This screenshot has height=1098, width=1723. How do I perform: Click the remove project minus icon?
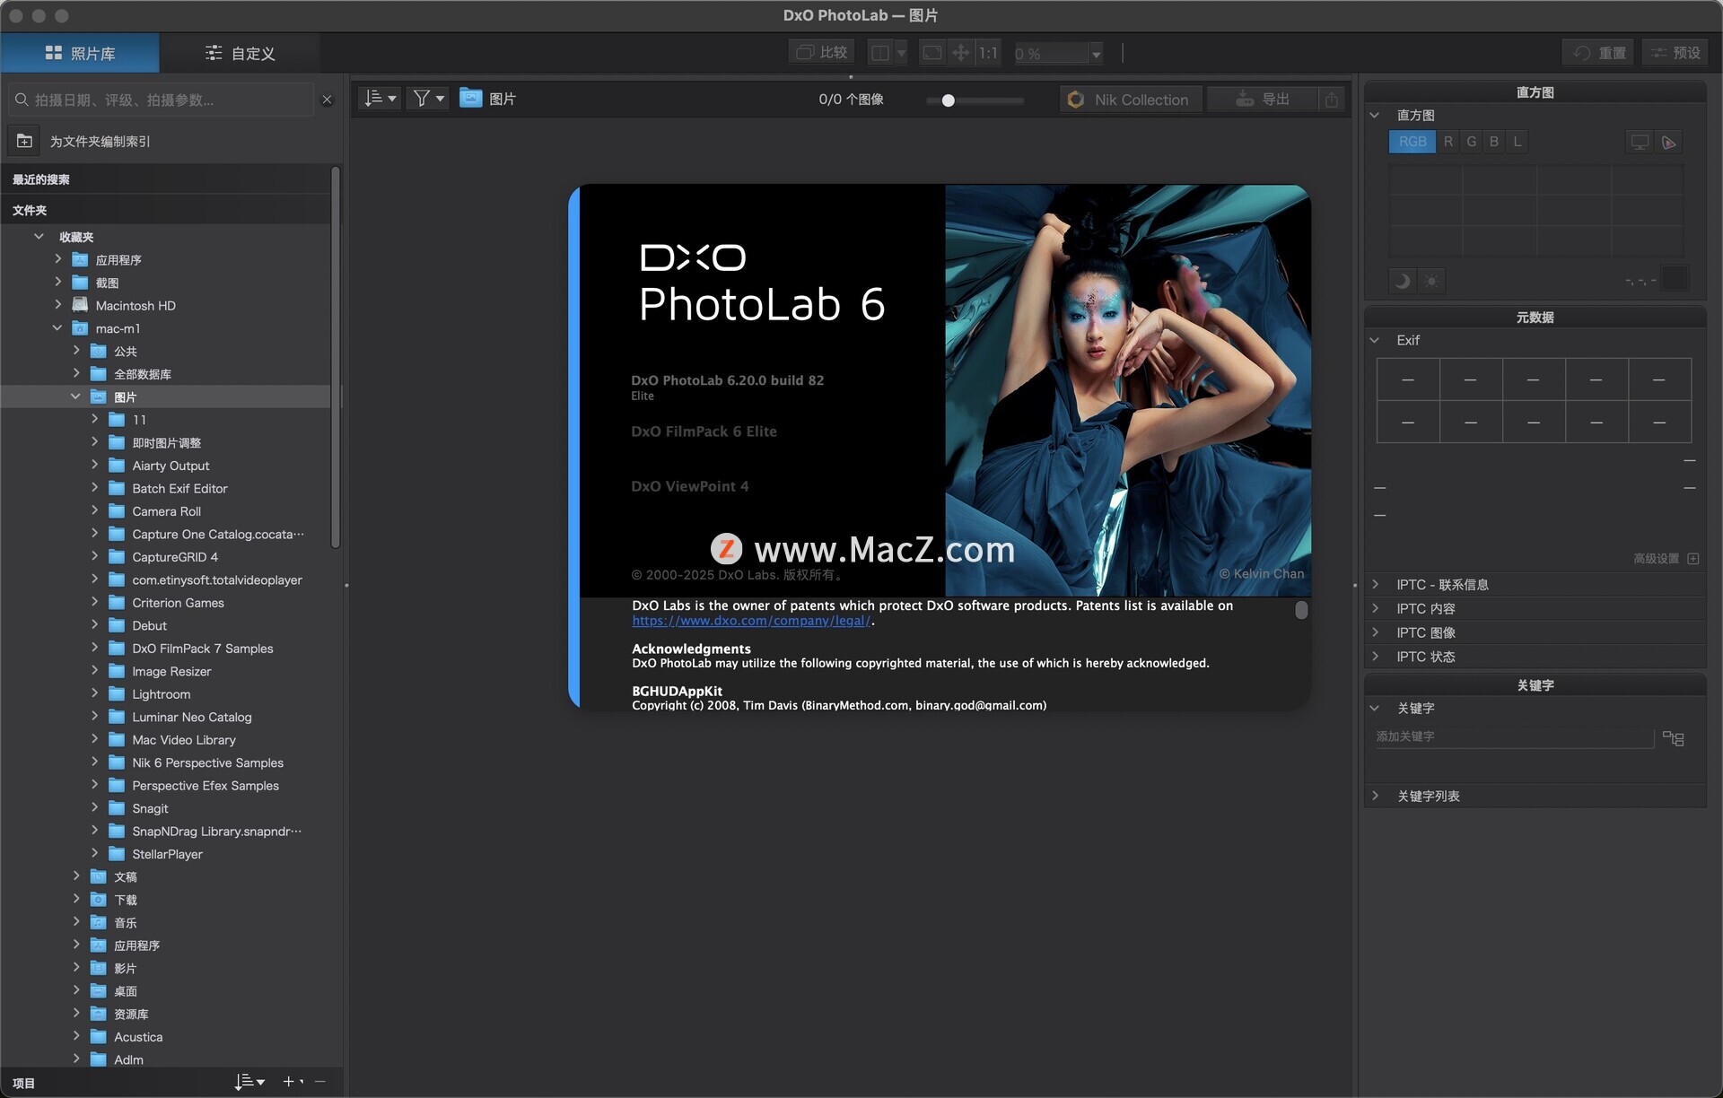[x=319, y=1082]
